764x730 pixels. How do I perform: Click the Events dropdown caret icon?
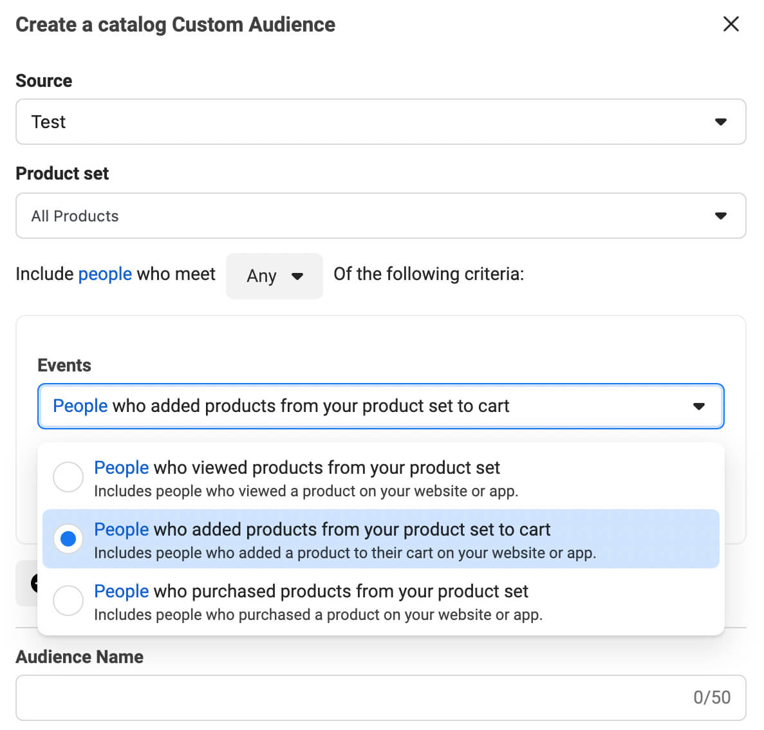click(699, 406)
